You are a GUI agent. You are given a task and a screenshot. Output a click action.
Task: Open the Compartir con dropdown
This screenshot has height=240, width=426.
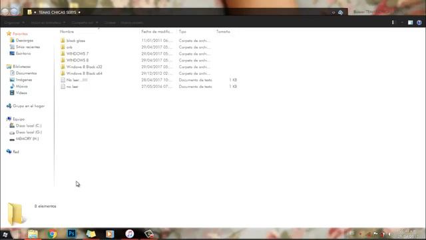click(85, 23)
